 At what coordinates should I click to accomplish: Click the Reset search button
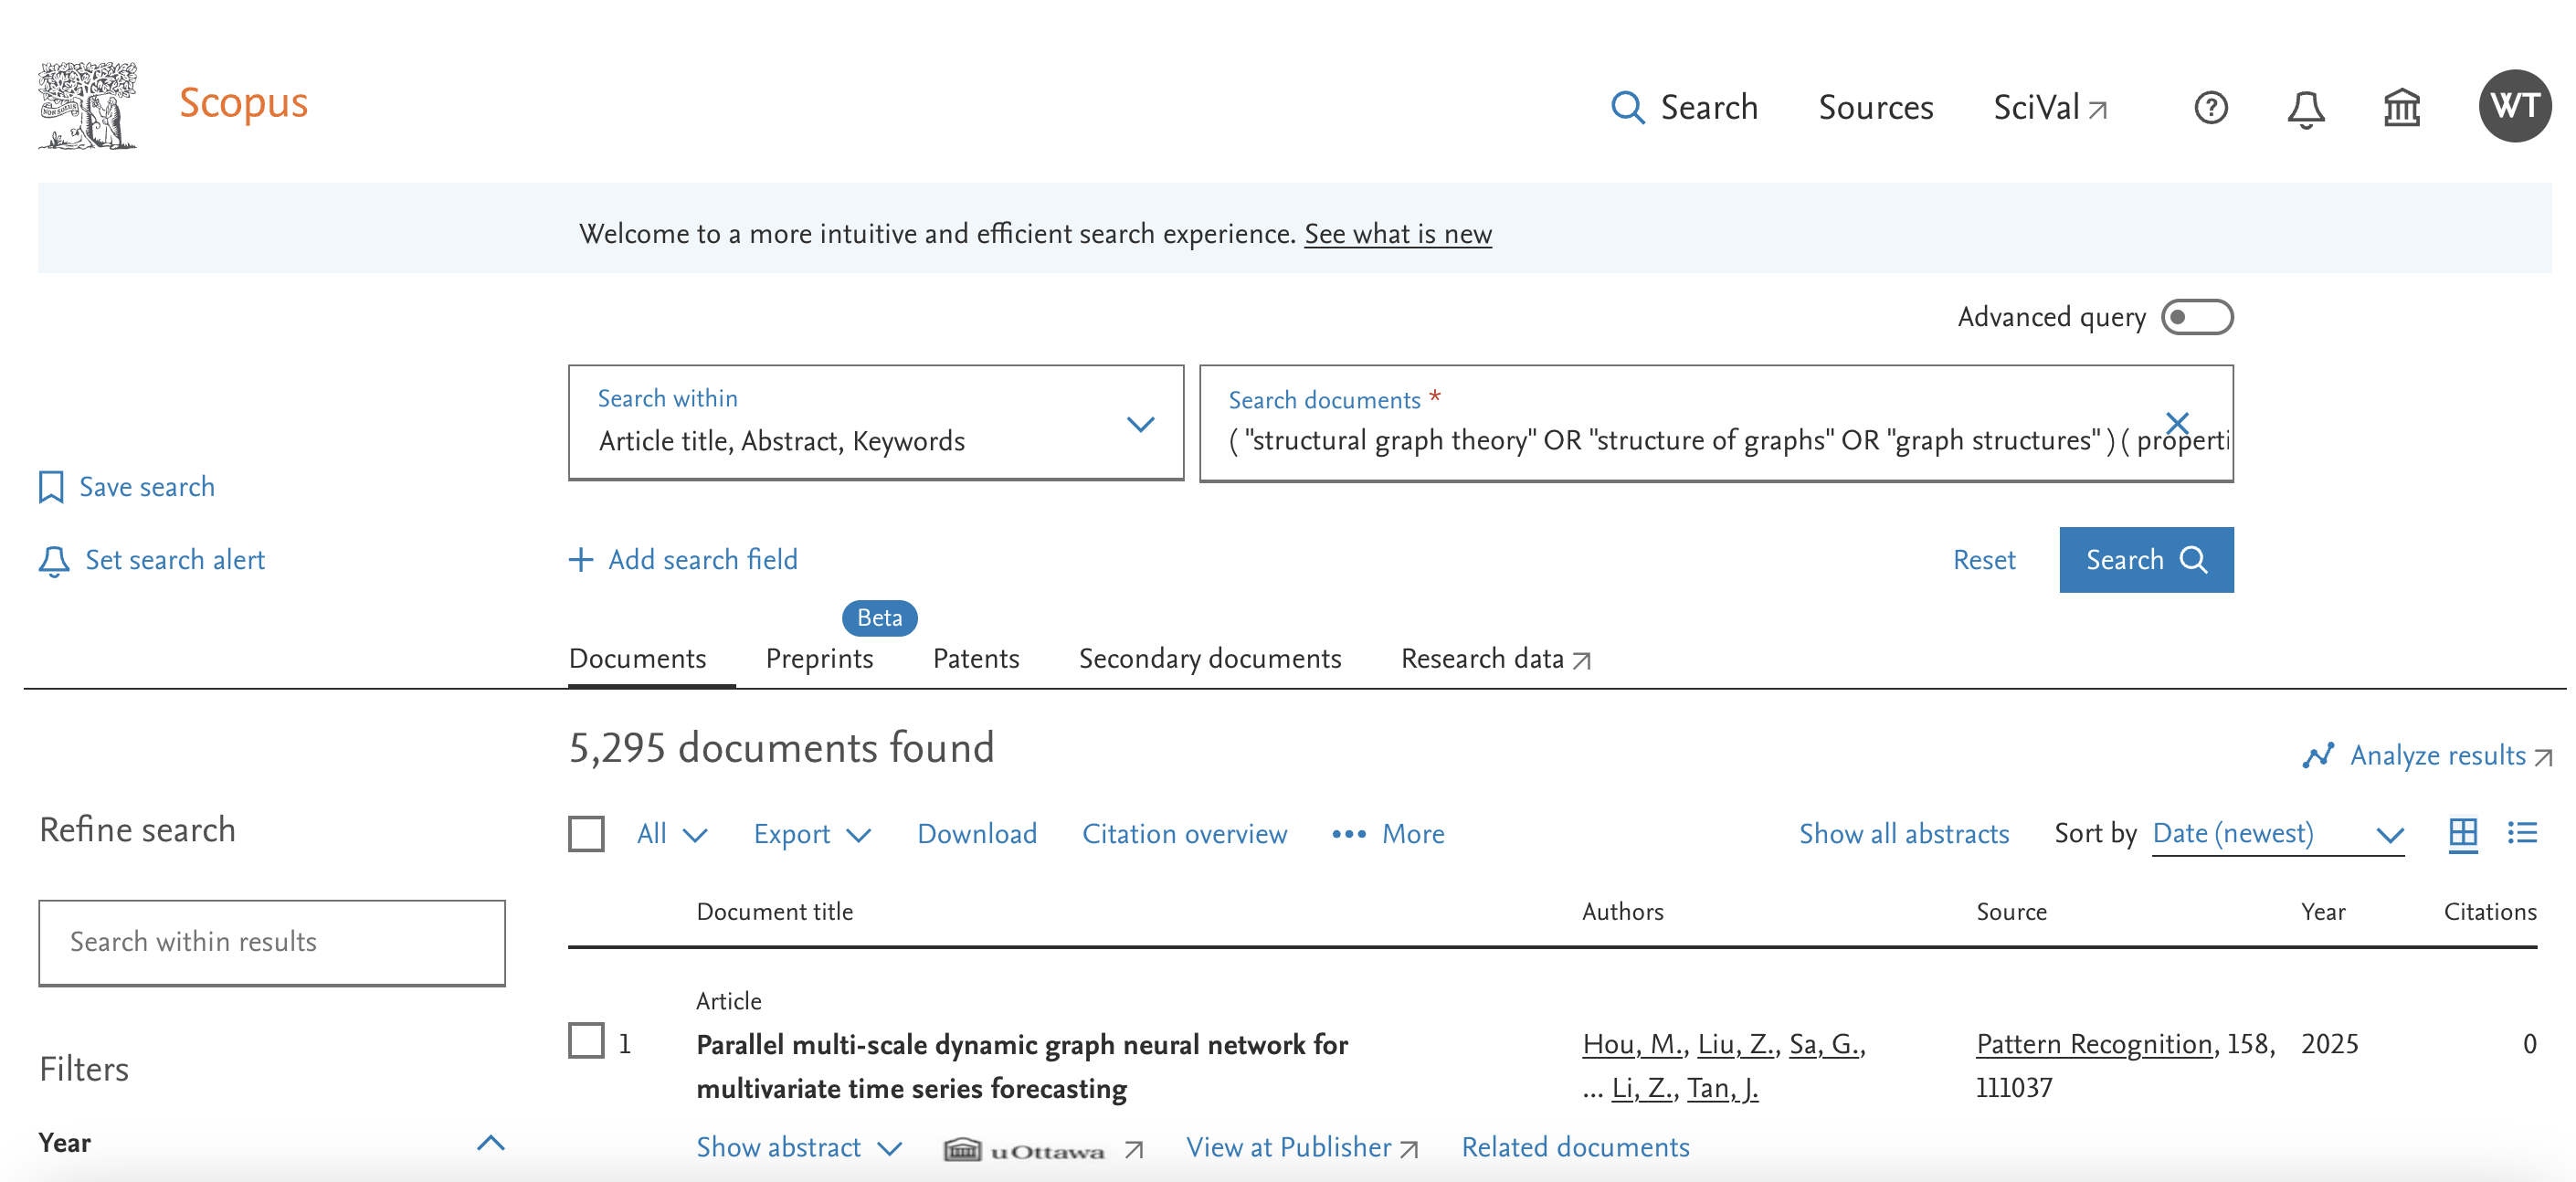pos(1983,560)
